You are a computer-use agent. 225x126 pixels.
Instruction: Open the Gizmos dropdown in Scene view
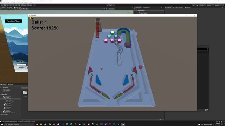(x=111, y=9)
